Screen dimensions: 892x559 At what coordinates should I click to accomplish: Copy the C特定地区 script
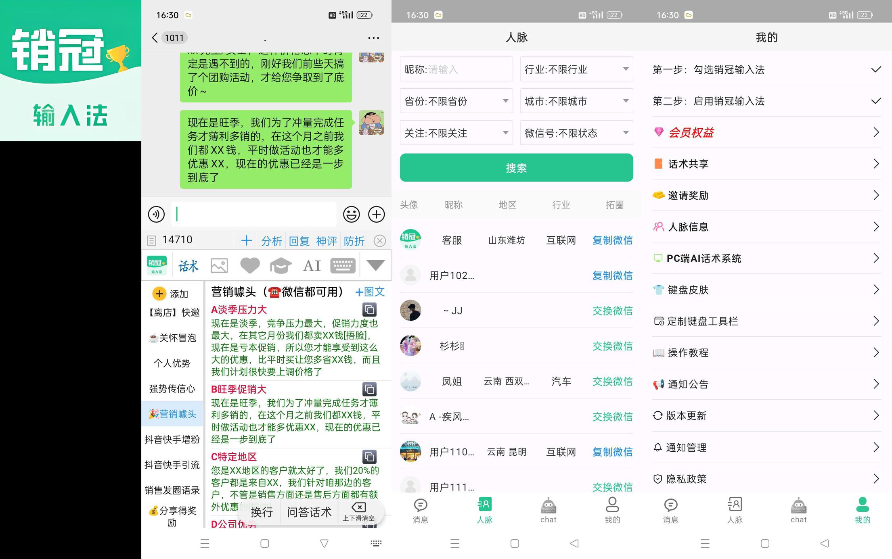click(369, 457)
